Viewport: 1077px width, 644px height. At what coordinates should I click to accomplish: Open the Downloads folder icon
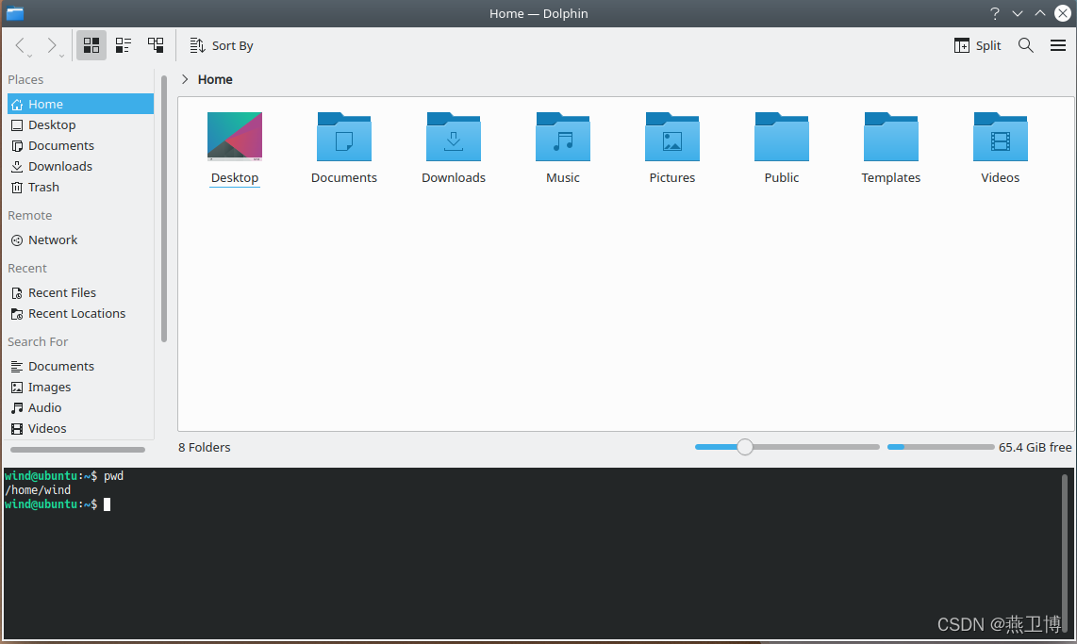pyautogui.click(x=454, y=138)
